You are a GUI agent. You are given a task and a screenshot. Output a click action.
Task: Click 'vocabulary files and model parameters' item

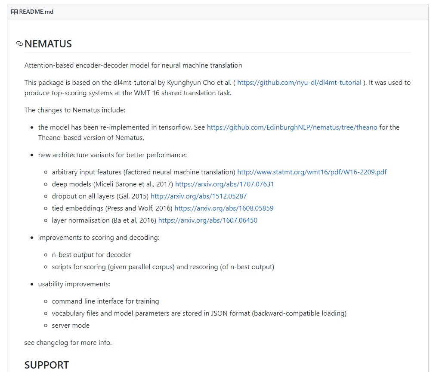(199, 313)
